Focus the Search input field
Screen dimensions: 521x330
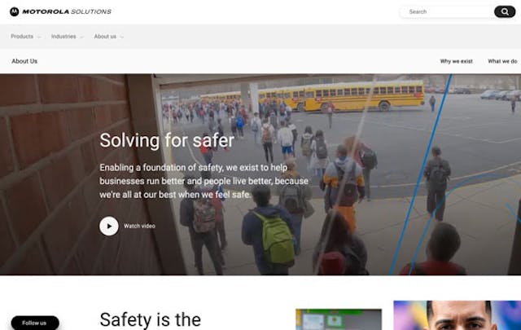[447, 11]
